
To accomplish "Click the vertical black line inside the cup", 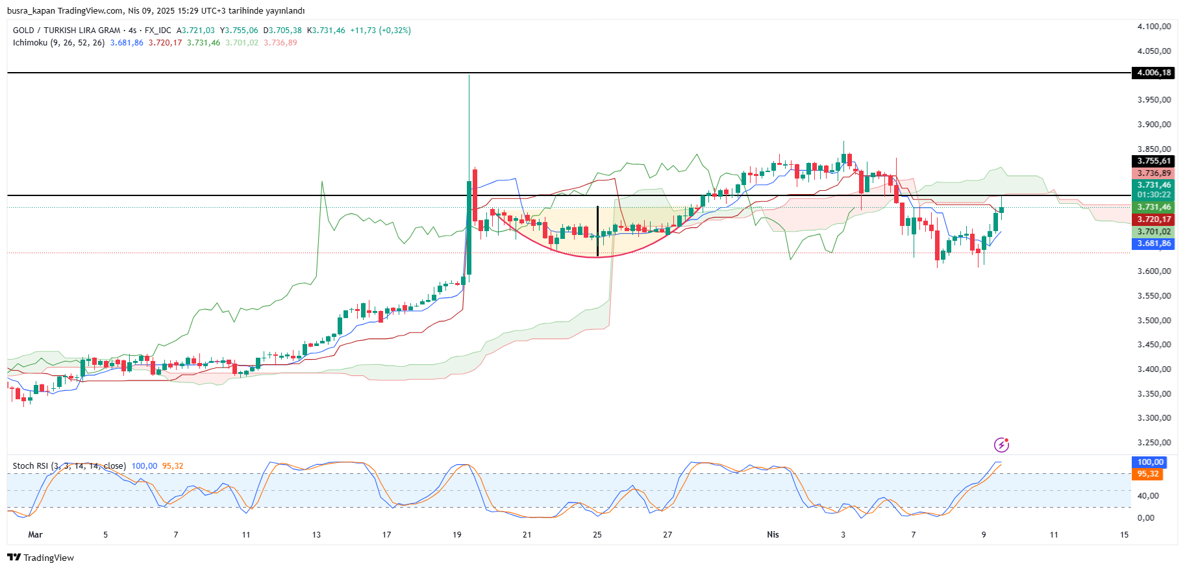I will (597, 227).
